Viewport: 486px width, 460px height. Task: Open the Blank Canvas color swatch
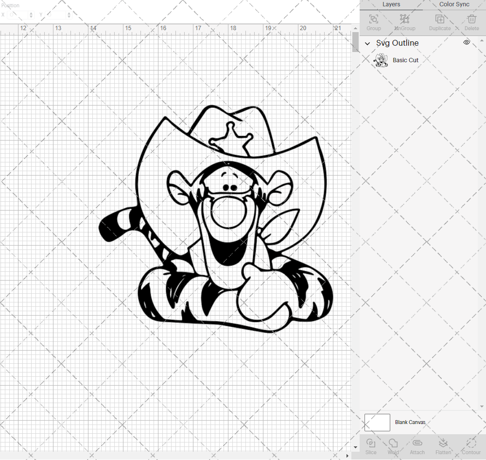377,422
